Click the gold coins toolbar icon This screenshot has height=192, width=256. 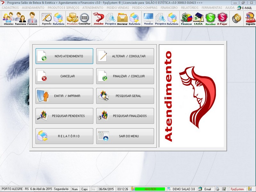[x=236, y=18]
